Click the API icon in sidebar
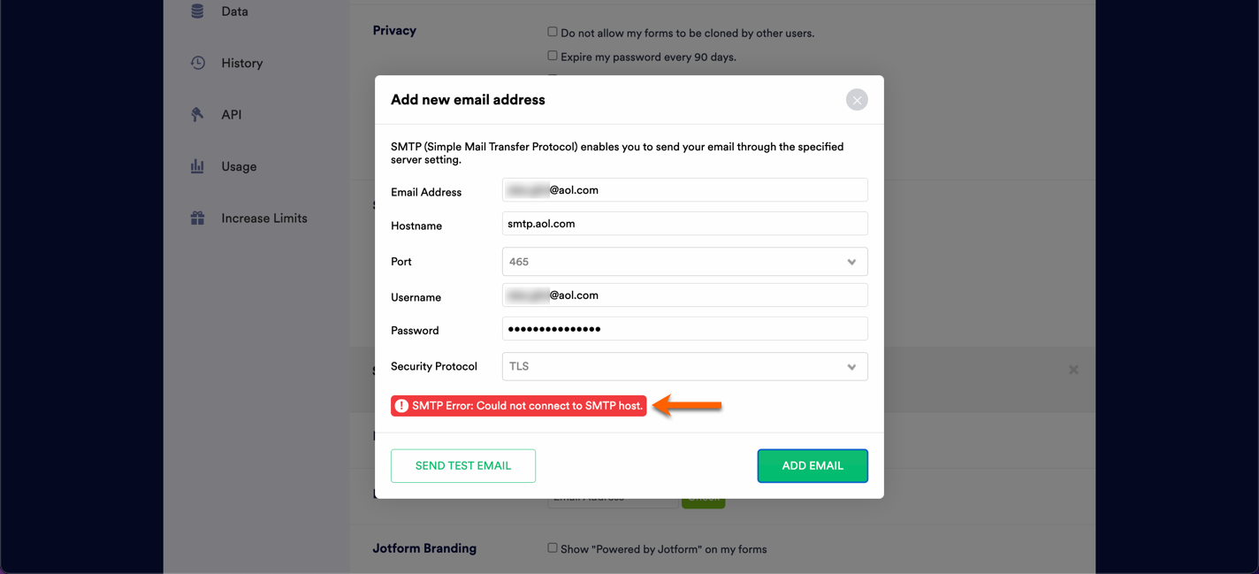The image size is (1259, 574). tap(198, 114)
